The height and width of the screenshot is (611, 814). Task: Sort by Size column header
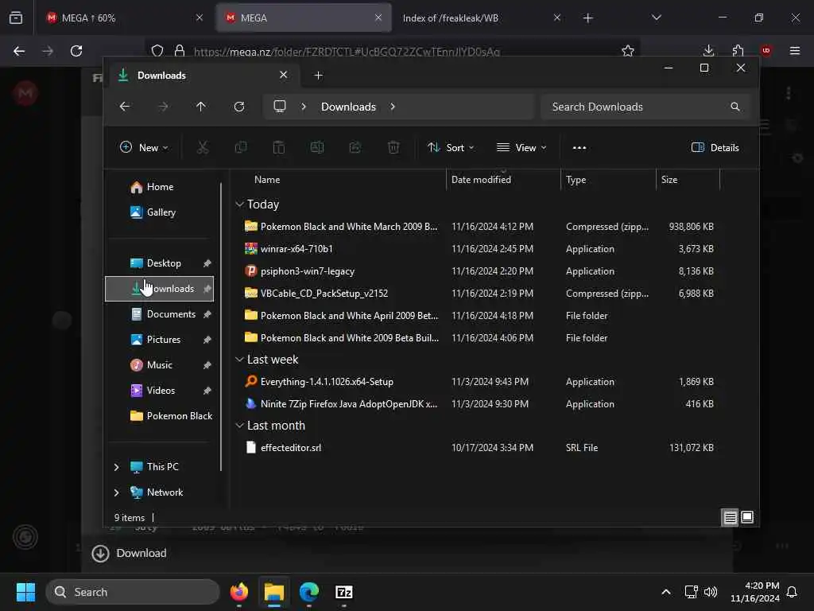669,179
